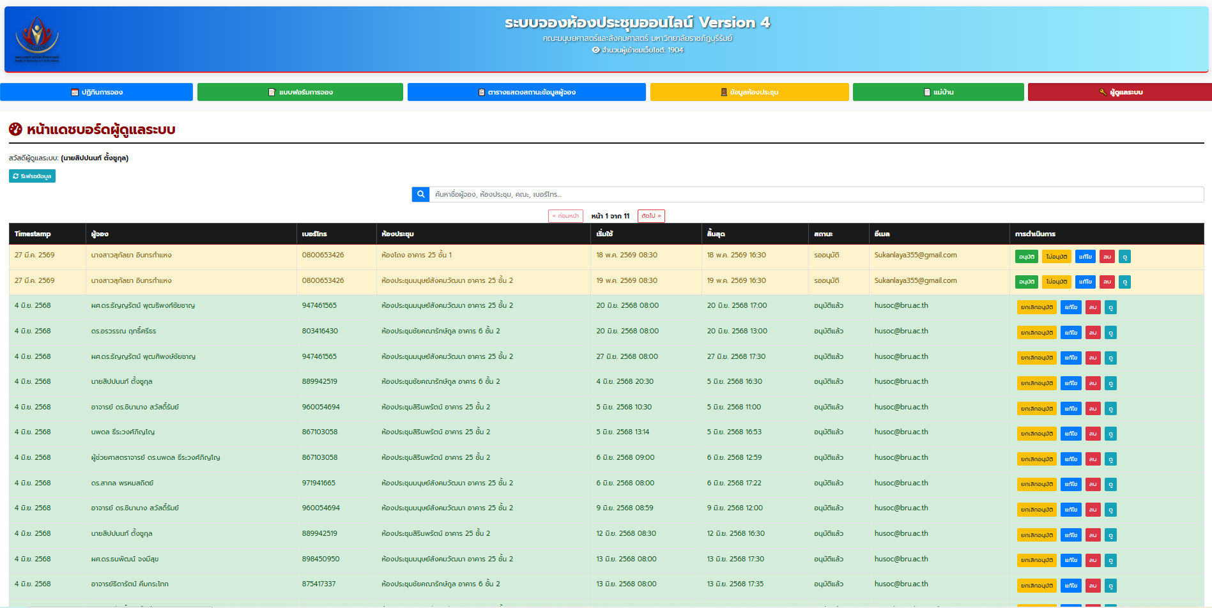This screenshot has height=608, width=1212.
Task: Delete the booking with phone 971941665
Action: point(1093,484)
